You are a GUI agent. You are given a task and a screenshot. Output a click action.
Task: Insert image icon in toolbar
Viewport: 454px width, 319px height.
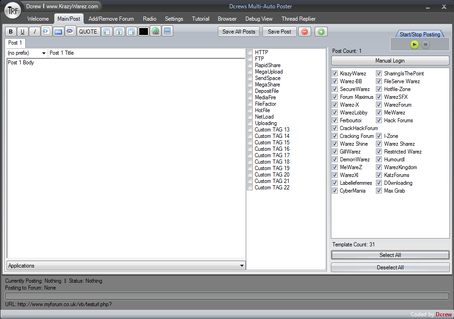pyautogui.click(x=167, y=31)
